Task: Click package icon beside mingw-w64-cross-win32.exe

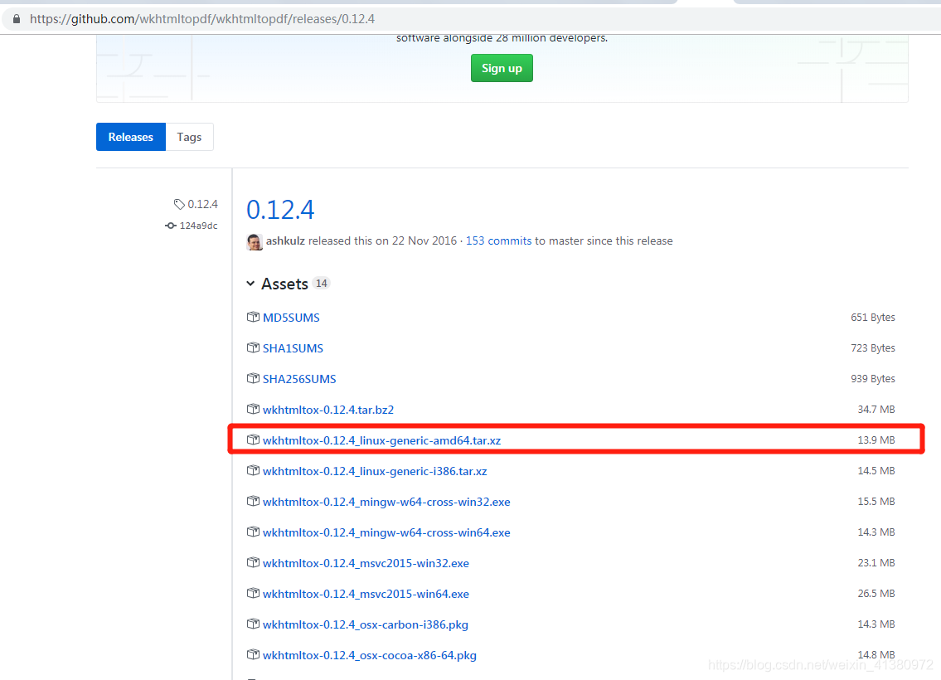Action: pos(253,501)
